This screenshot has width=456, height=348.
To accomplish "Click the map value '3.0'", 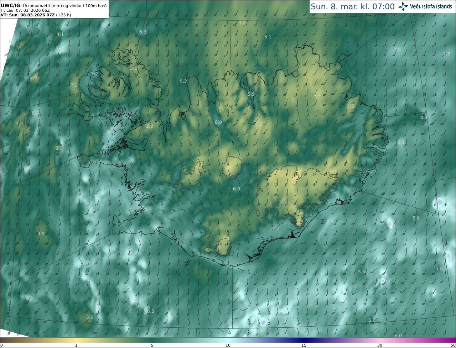I will (x=242, y=22).
